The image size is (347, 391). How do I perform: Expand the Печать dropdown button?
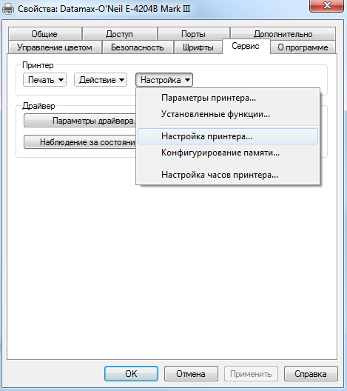point(45,80)
